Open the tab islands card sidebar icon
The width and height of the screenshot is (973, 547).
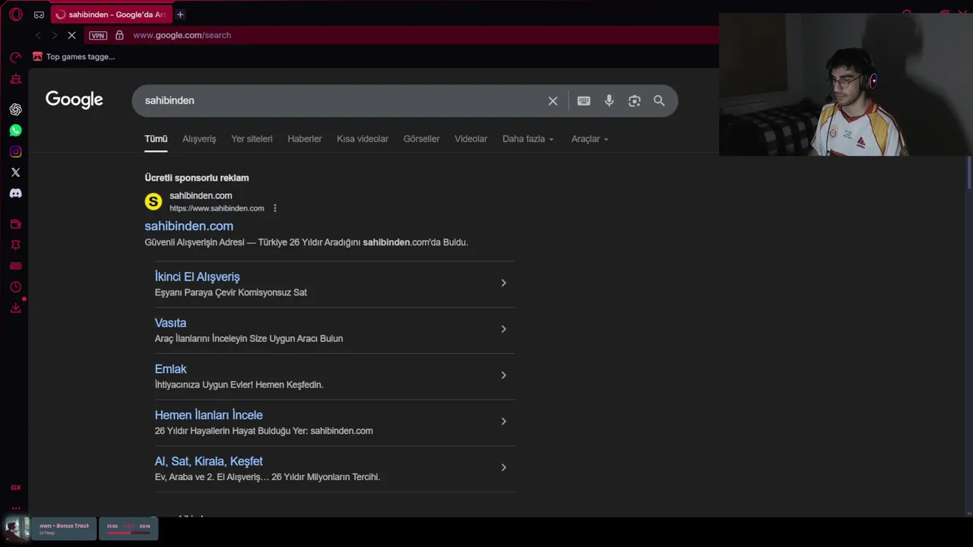click(15, 266)
